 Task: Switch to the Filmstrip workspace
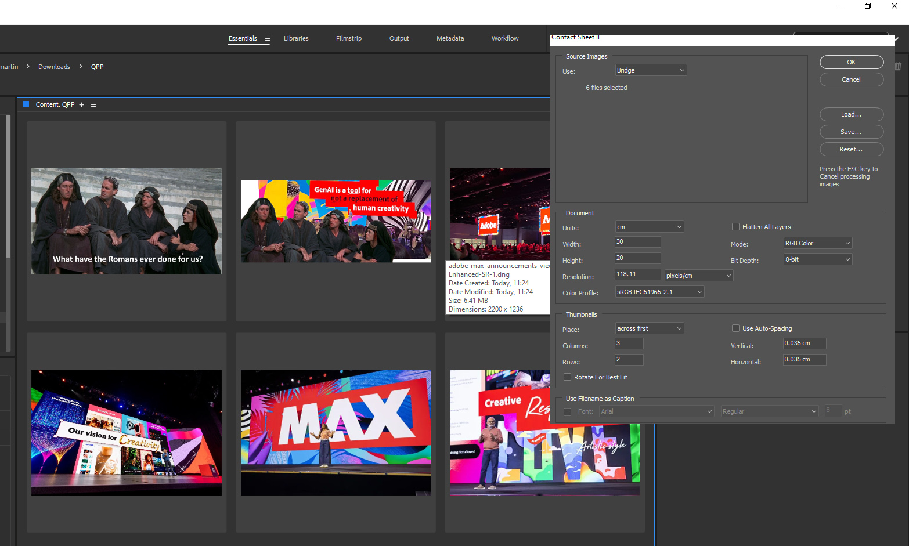349,38
